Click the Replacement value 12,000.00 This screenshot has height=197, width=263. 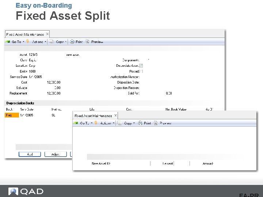(x=54, y=93)
